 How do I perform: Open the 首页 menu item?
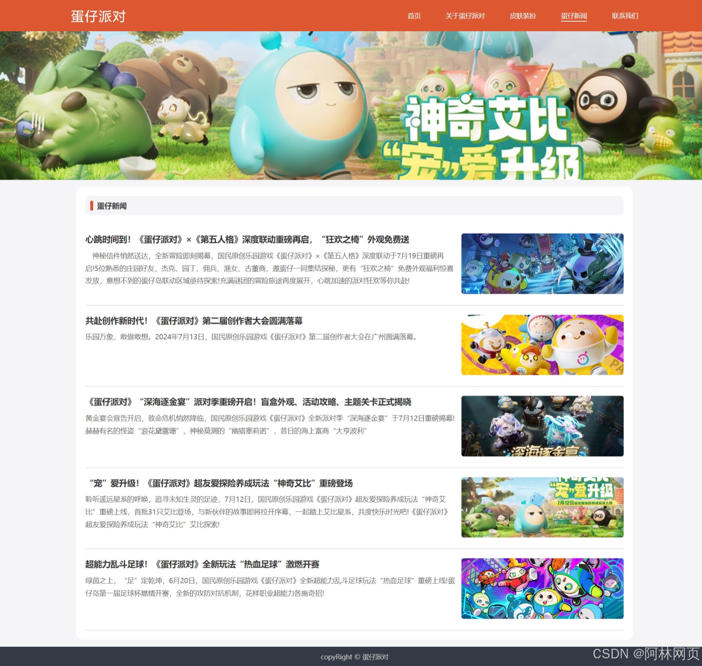(x=414, y=16)
